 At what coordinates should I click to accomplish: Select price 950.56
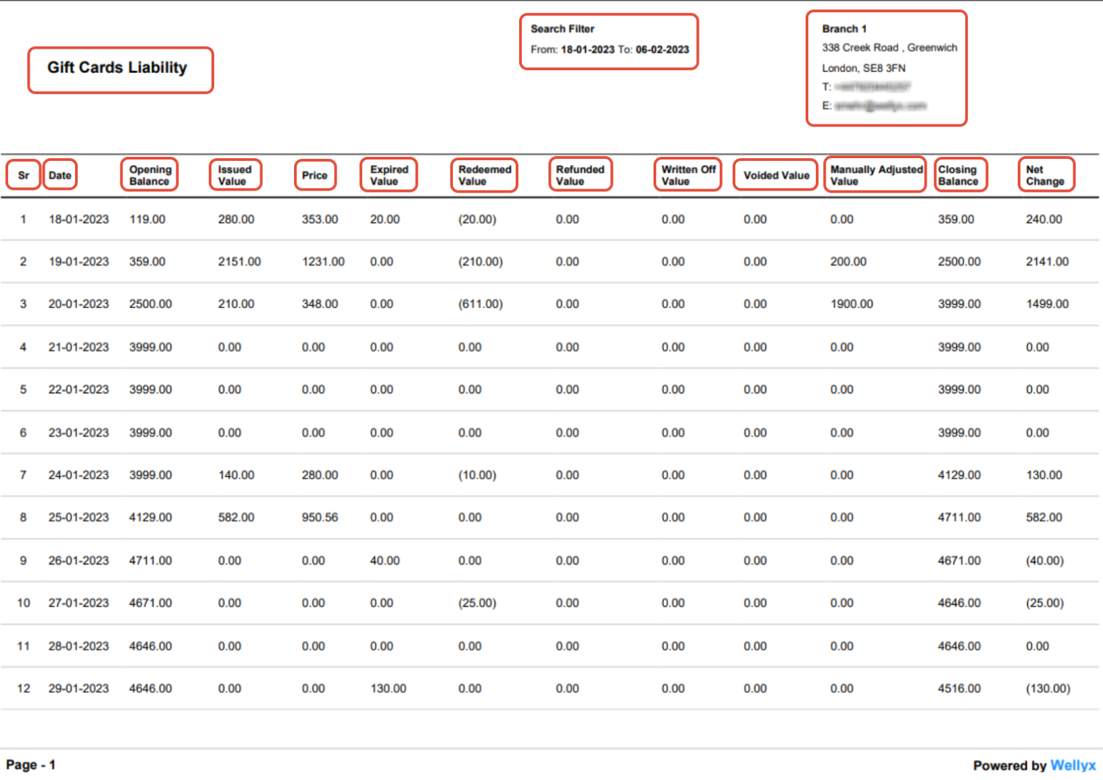(x=320, y=518)
